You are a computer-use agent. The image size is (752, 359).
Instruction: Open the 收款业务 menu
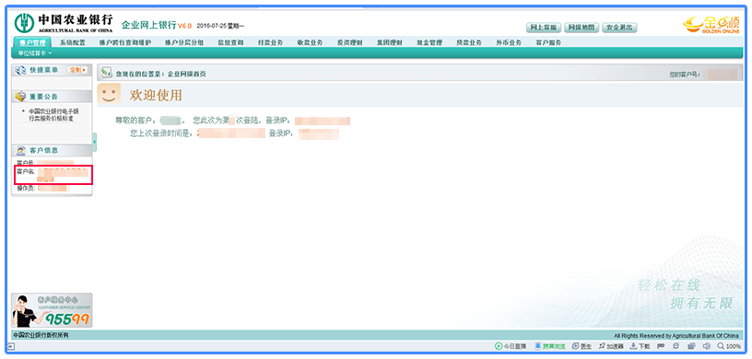(310, 42)
